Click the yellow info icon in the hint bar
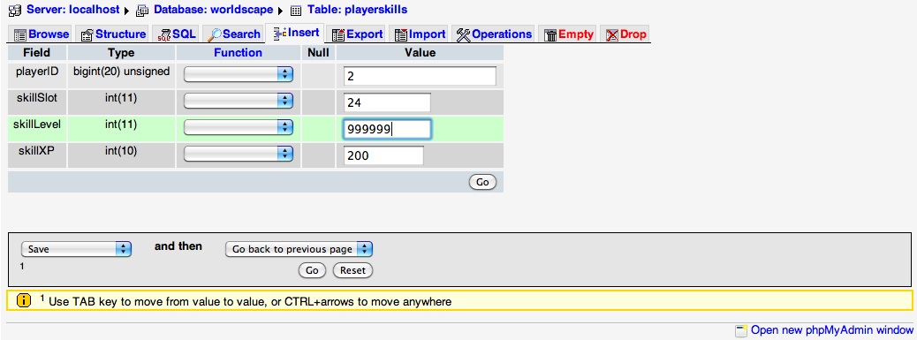This screenshot has height=340, width=917. [x=23, y=301]
